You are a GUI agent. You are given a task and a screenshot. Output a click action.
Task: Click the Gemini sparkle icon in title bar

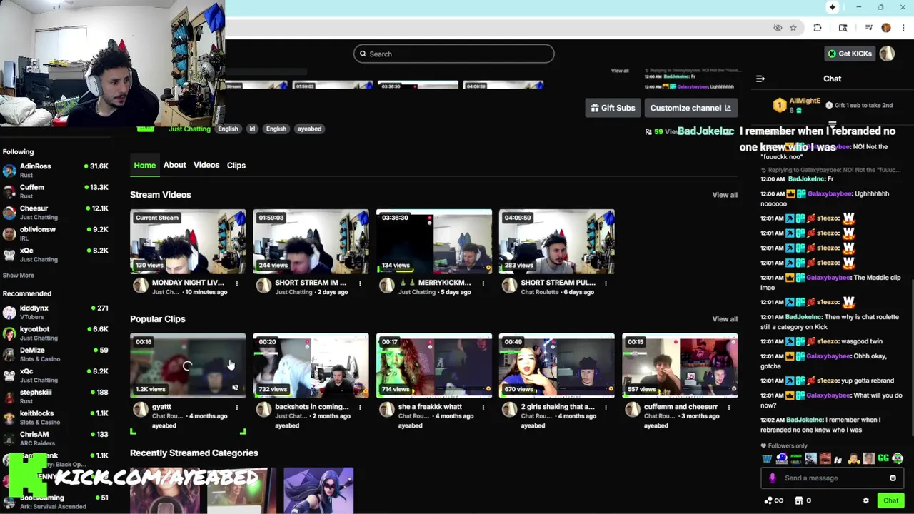[833, 7]
